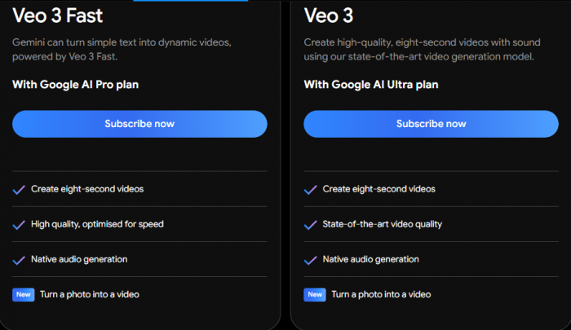
Task: Click Veo 3 "Turn a photo into a video"
Action: pos(381,294)
